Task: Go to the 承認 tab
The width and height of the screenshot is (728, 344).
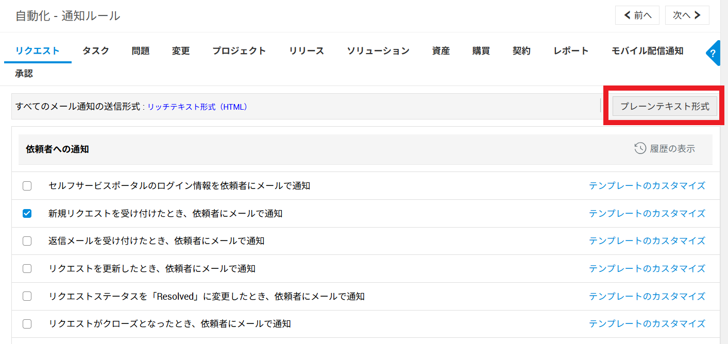Action: point(24,74)
